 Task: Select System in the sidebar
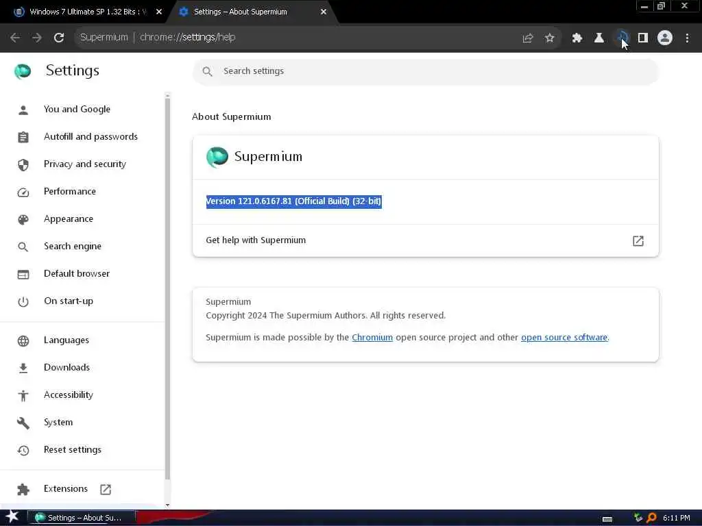pos(58,422)
